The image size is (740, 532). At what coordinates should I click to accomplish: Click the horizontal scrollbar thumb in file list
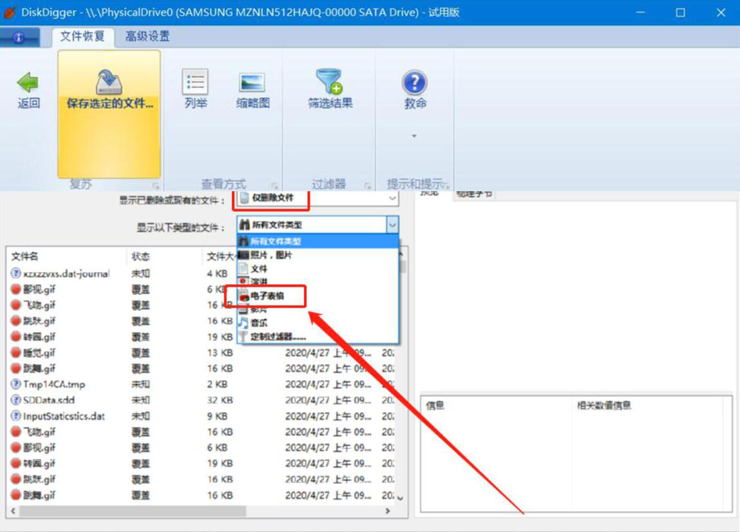132,511
